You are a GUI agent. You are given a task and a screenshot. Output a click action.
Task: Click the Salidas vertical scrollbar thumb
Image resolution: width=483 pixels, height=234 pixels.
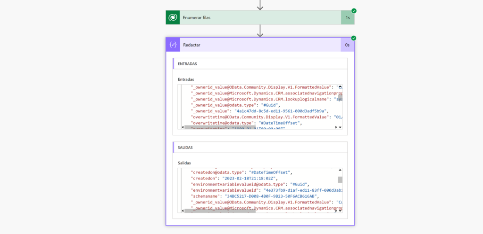(x=340, y=179)
